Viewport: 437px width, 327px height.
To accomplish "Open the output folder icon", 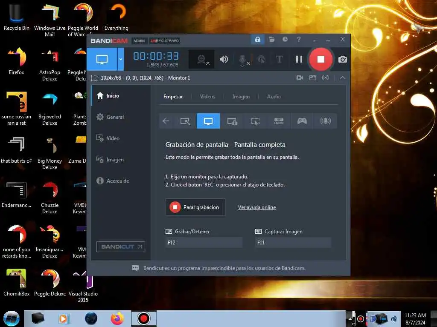I will point(272,40).
